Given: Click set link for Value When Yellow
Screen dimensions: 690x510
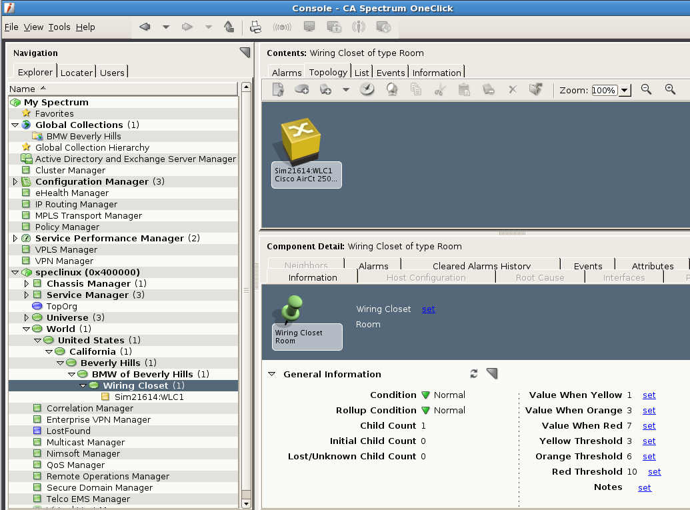Looking at the screenshot, I should coord(649,395).
